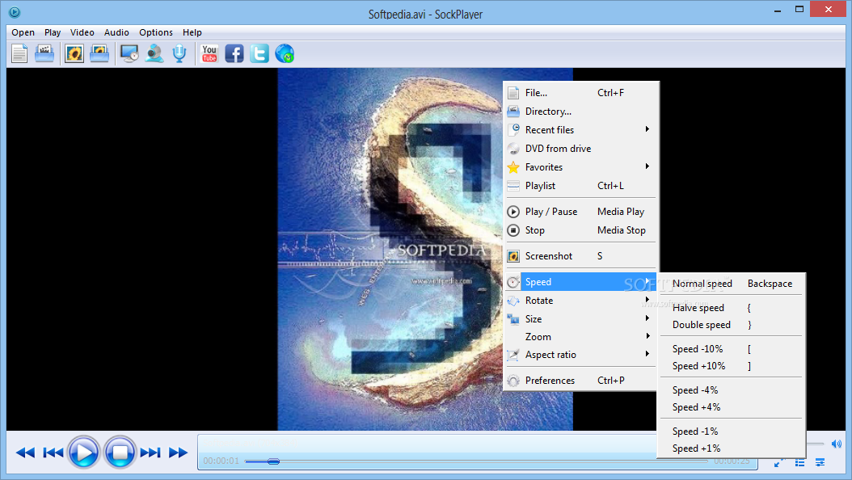Select Speed -4% option

(x=732, y=389)
